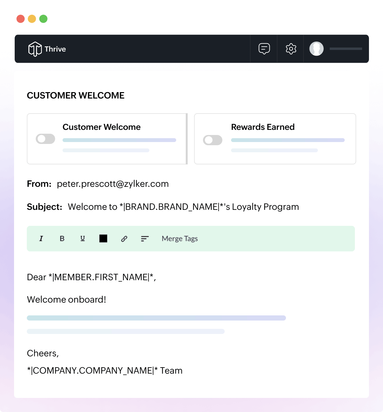
Task: Click the sender email address
Action: tap(113, 184)
